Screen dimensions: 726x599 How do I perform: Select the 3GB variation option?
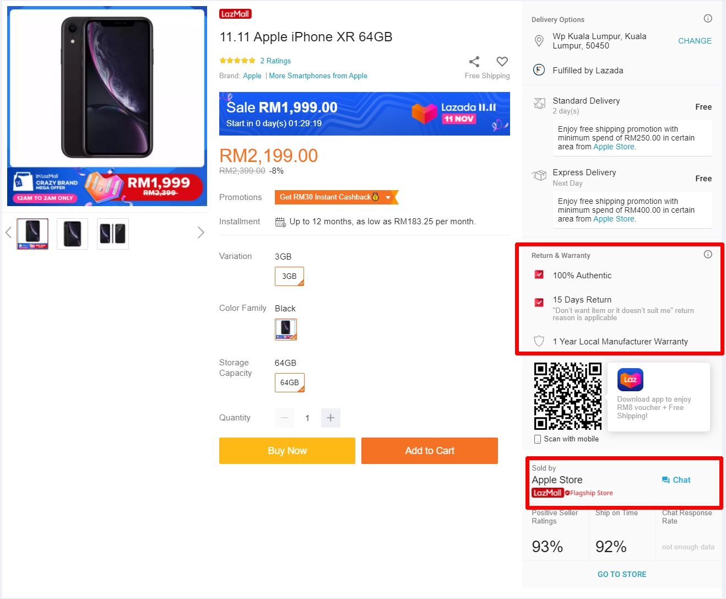click(289, 276)
